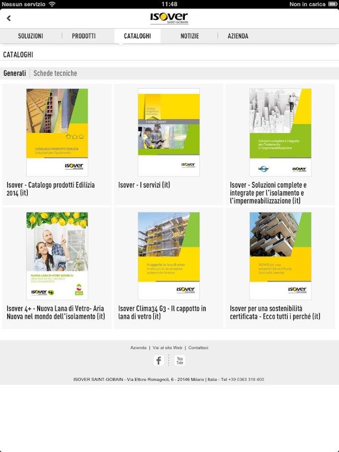The height and width of the screenshot is (452, 339).
Task: Open Soluzioni complete e integrate cover
Action: (x=280, y=132)
